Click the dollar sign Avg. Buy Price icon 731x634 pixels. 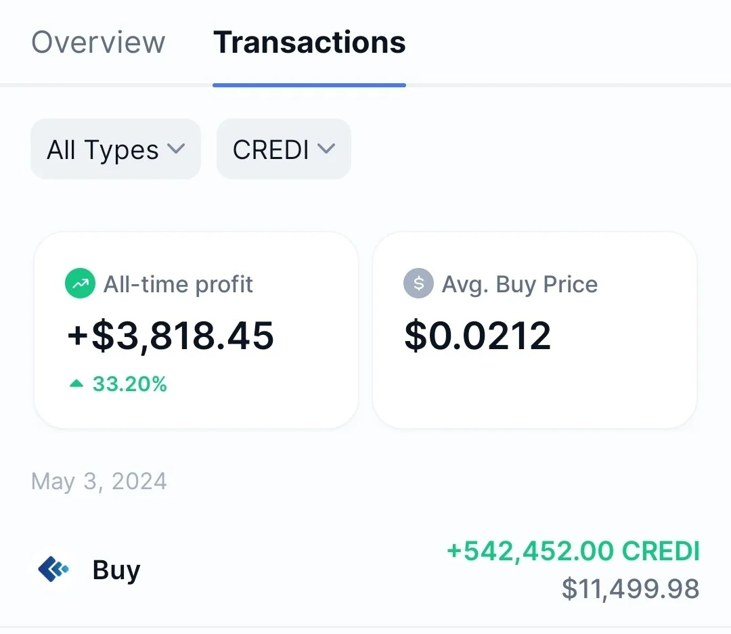[419, 284]
